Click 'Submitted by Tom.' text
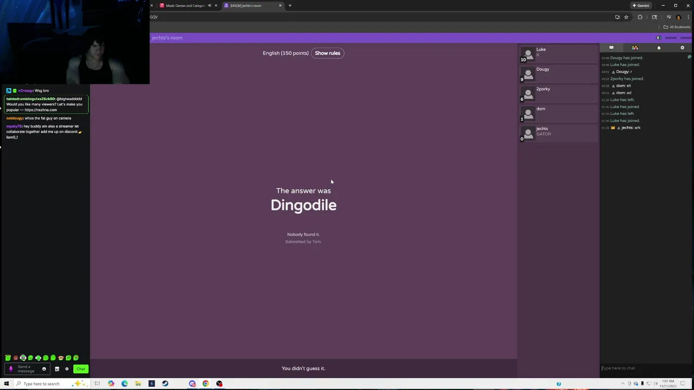 (304, 242)
